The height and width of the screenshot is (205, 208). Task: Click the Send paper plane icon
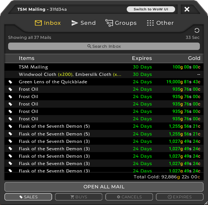tap(75, 23)
